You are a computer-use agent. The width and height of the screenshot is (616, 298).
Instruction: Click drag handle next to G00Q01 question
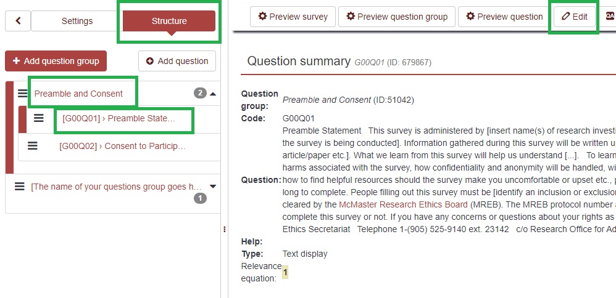pyautogui.click(x=38, y=118)
